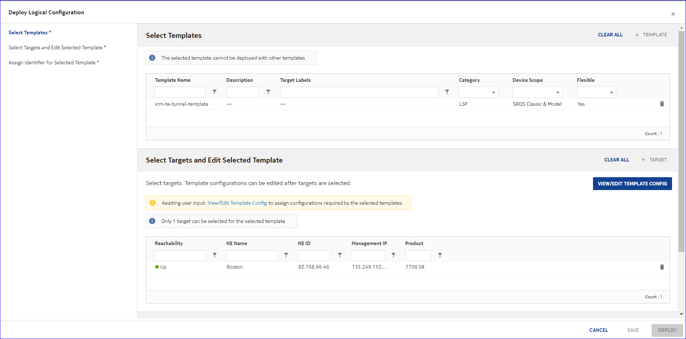Follow the View/Edit Template Config link
The height and width of the screenshot is (339, 686).
pyautogui.click(x=237, y=203)
